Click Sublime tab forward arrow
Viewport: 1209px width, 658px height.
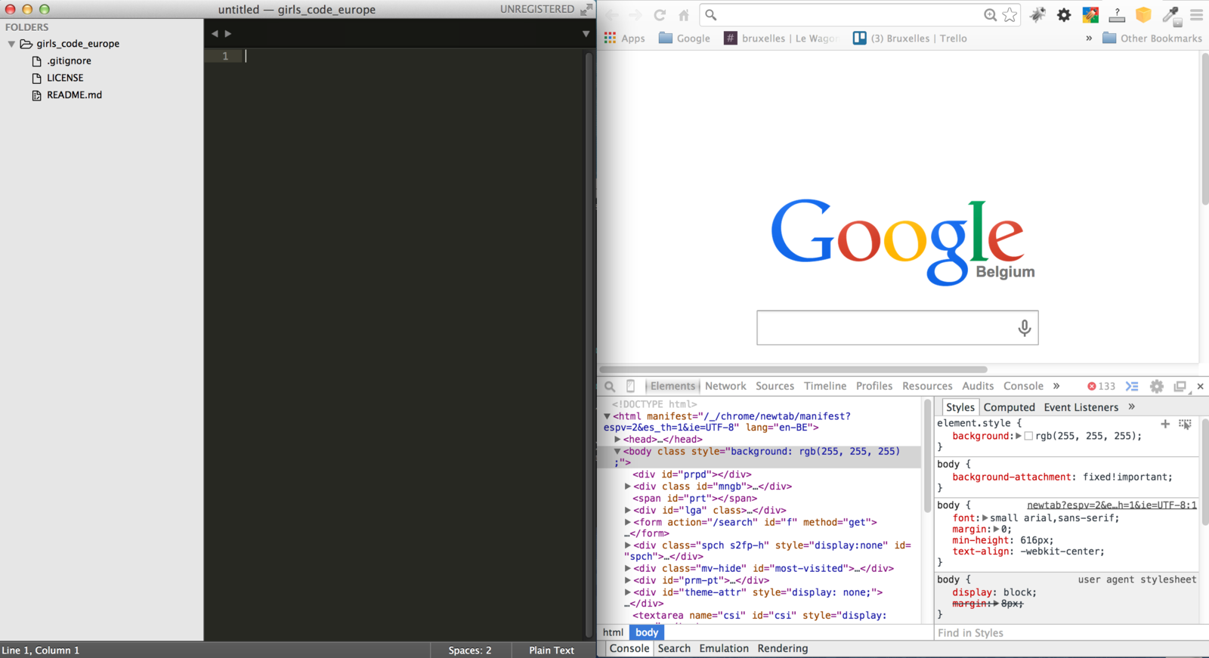tap(228, 33)
